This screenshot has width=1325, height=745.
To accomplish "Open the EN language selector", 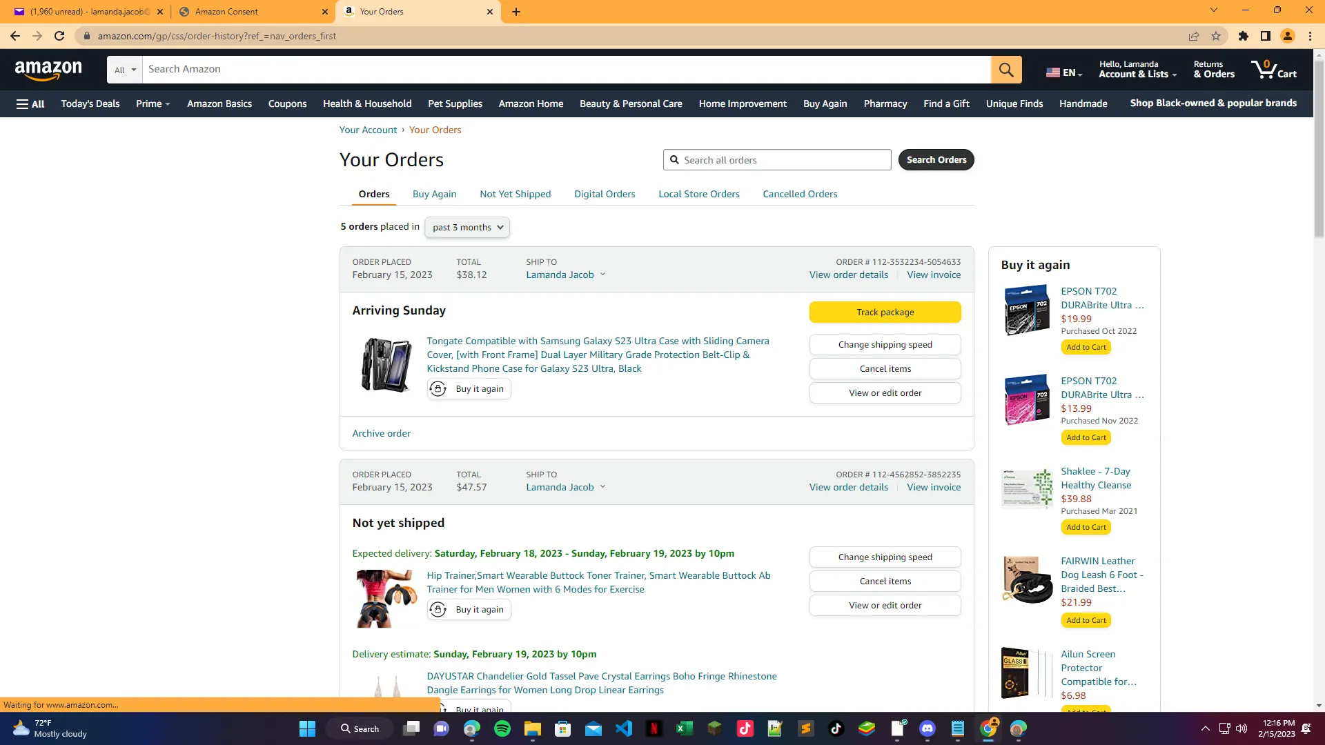I will tap(1063, 72).
